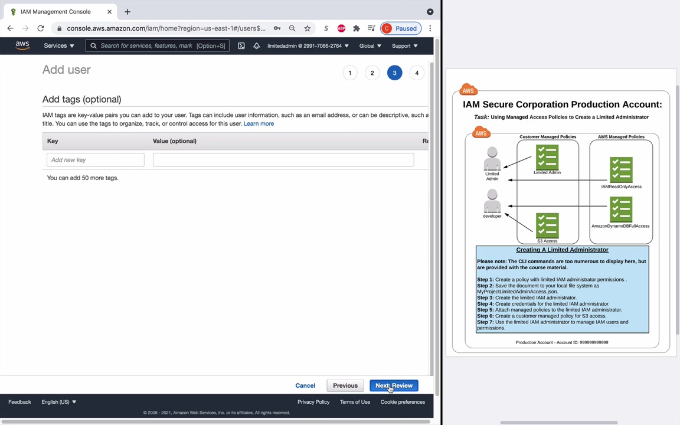Viewport: 680px width, 425px height.
Task: Click the saved password key icon
Action: coord(277,28)
